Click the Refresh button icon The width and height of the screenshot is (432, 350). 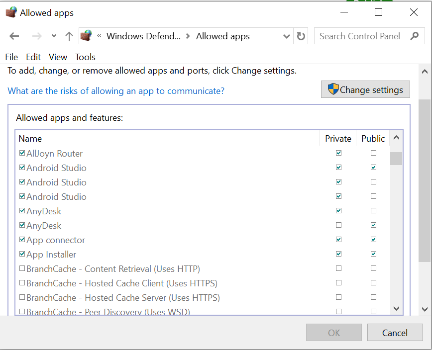301,36
